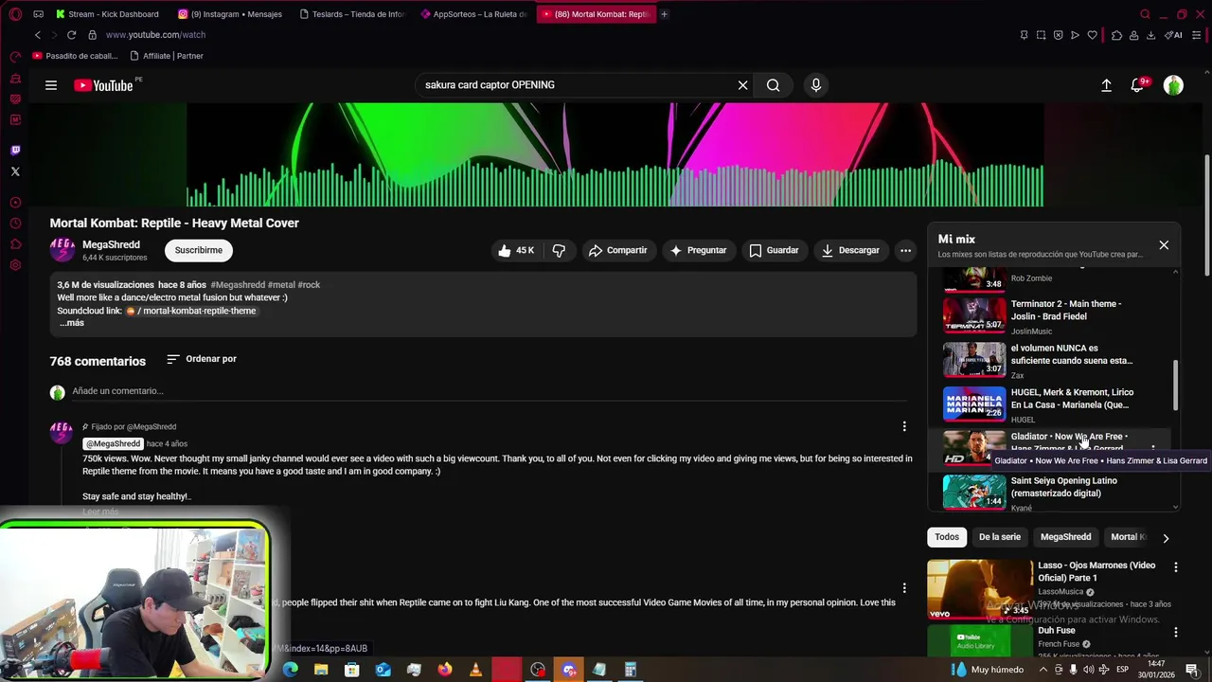Screen dimensions: 1212x682
Task: Open more actions menu beside Descargar
Action: [905, 250]
